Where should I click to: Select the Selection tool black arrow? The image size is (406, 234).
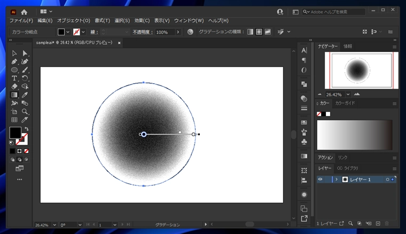(14, 53)
